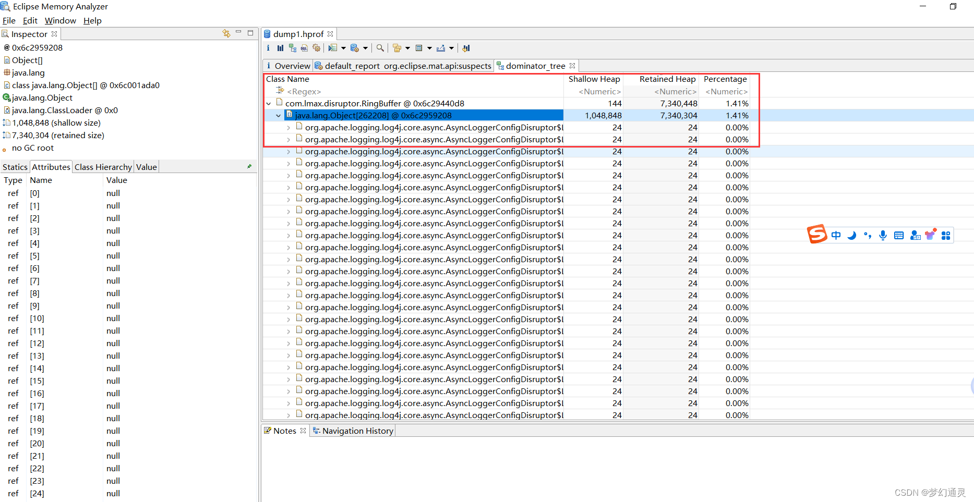Switch to the Overview tab
This screenshot has width=974, height=502.
click(x=287, y=66)
